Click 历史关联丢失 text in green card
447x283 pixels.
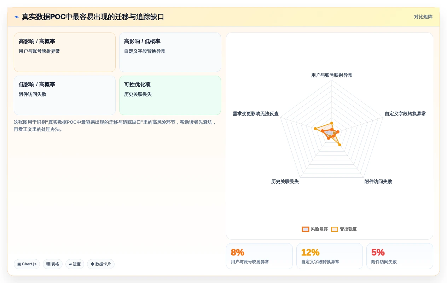[x=138, y=94]
